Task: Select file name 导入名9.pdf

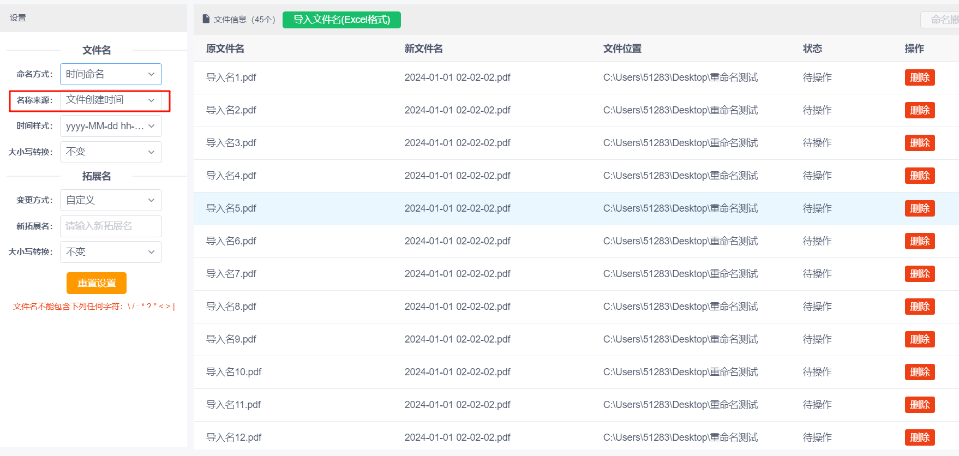Action: (x=231, y=339)
